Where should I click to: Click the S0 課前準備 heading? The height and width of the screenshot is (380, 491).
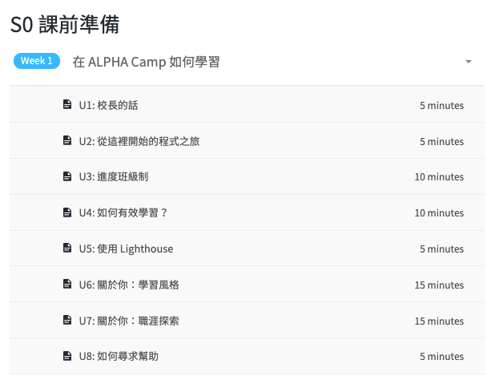coord(65,25)
